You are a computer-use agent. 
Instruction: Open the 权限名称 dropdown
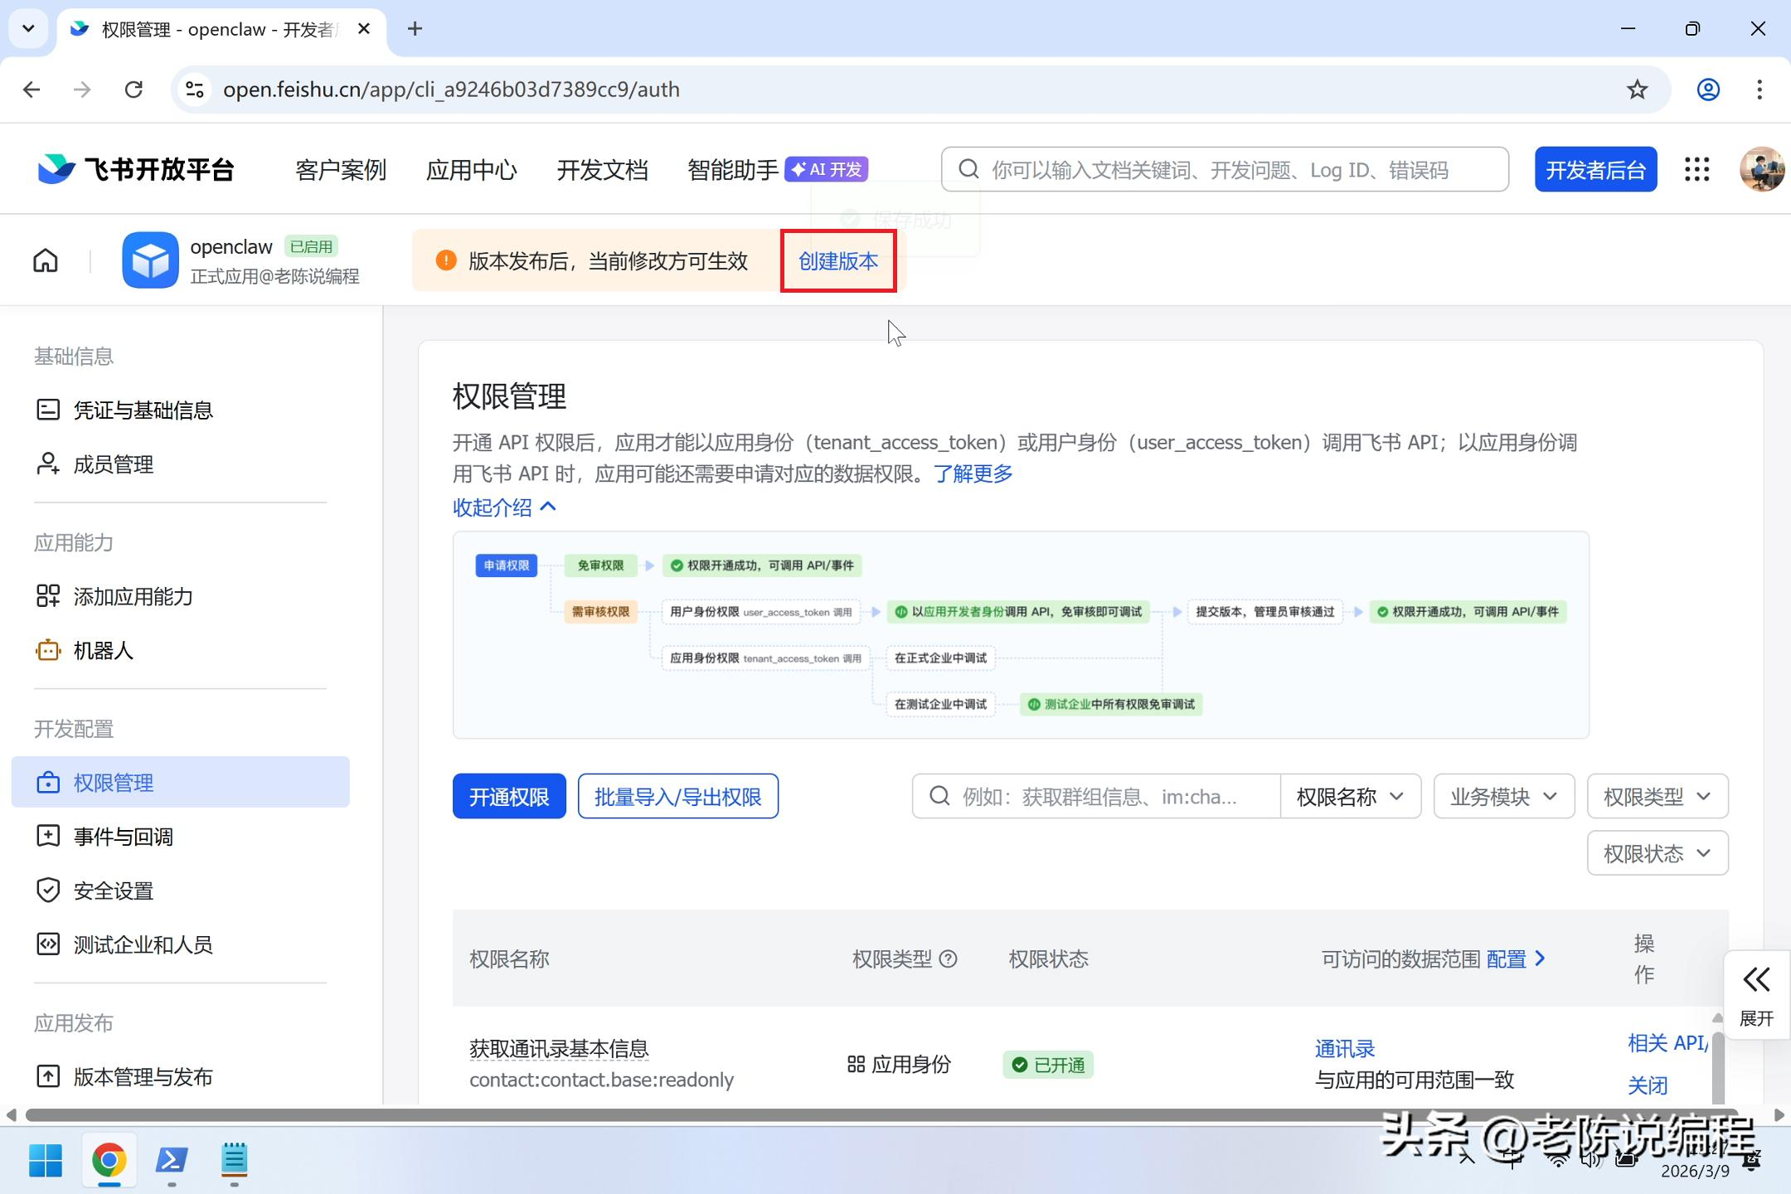[x=1350, y=797]
